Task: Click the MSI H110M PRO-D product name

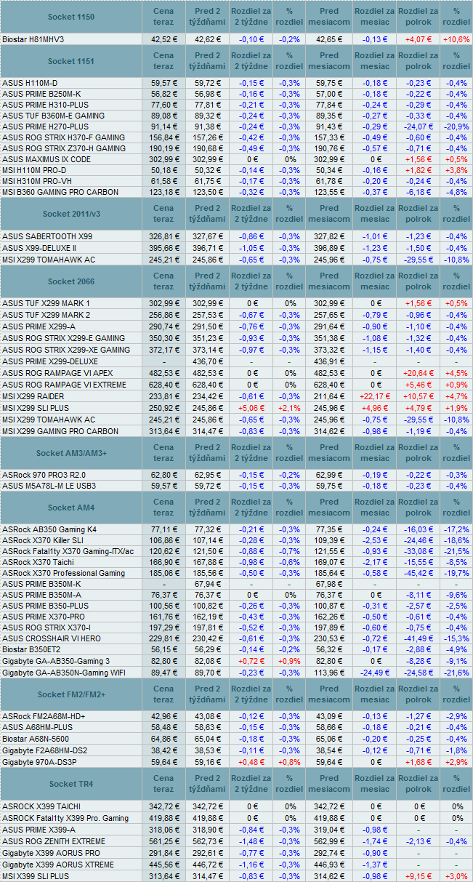Action: (x=35, y=170)
